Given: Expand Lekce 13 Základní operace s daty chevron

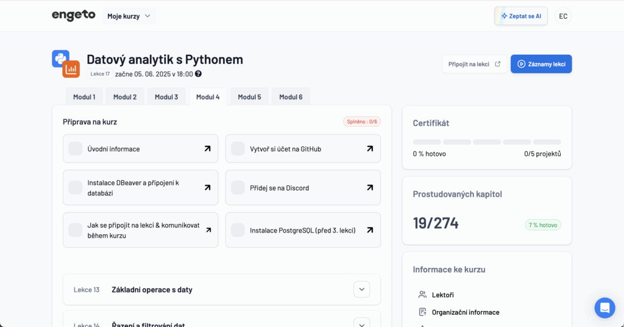Looking at the screenshot, I should coord(362,289).
